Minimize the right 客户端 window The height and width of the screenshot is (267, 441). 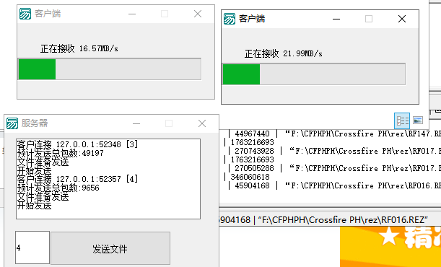pyautogui.click(x=336, y=19)
